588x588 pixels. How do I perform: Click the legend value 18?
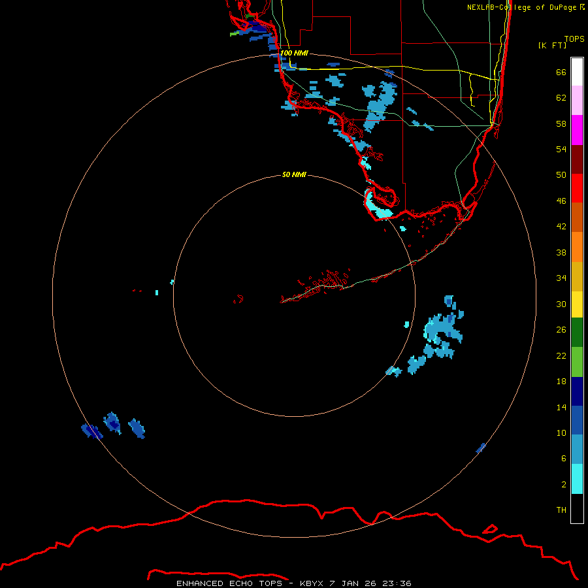click(x=561, y=381)
